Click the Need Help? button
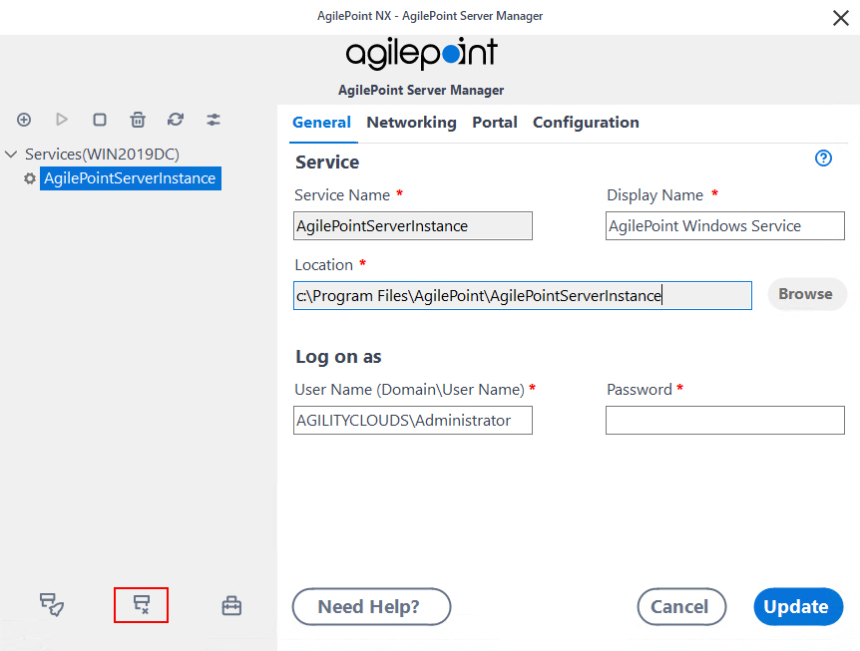Screen dimensions: 860x651 (371, 606)
